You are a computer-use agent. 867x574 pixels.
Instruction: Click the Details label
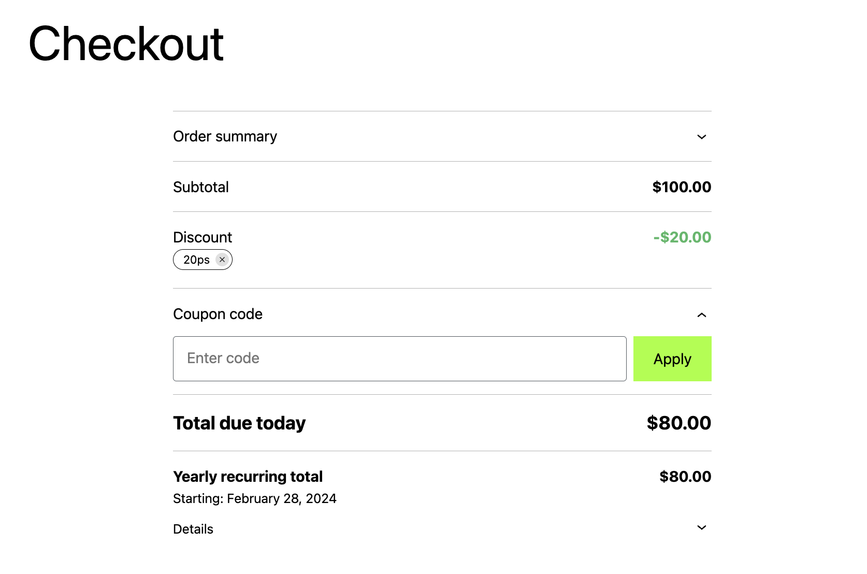[x=193, y=529]
